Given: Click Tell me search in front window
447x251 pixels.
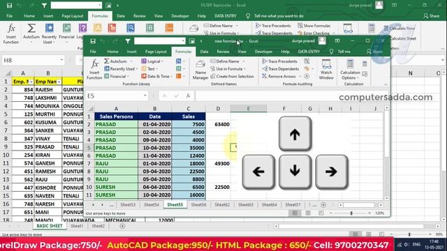Looking at the screenshot, I should (x=340, y=52).
